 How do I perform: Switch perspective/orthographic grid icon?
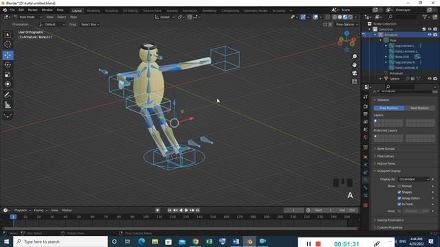point(355,81)
